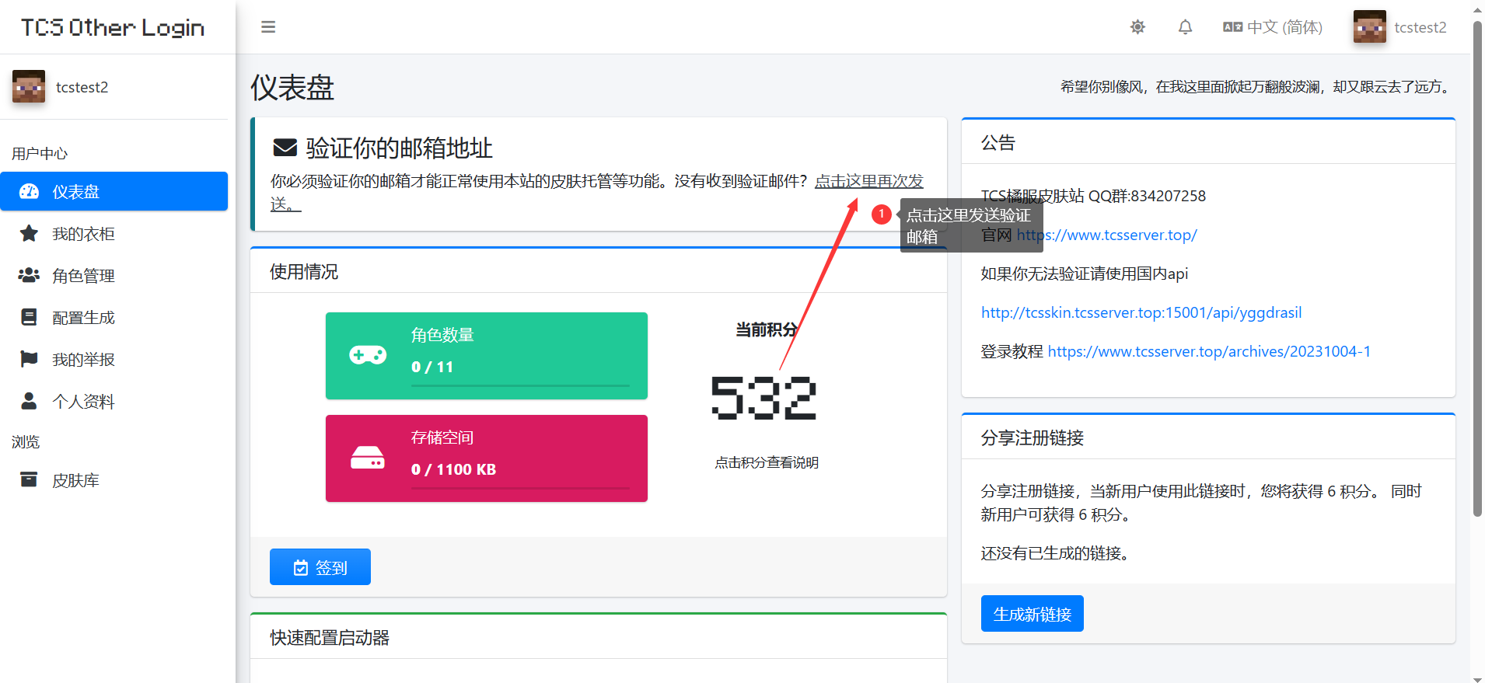Click the flag icon for 我的举报
This screenshot has width=1485, height=683.
point(29,359)
